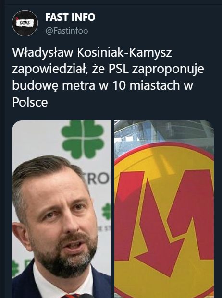222x298 pixels.
Task: Click the FAST INFO display name
Action: click(x=70, y=17)
